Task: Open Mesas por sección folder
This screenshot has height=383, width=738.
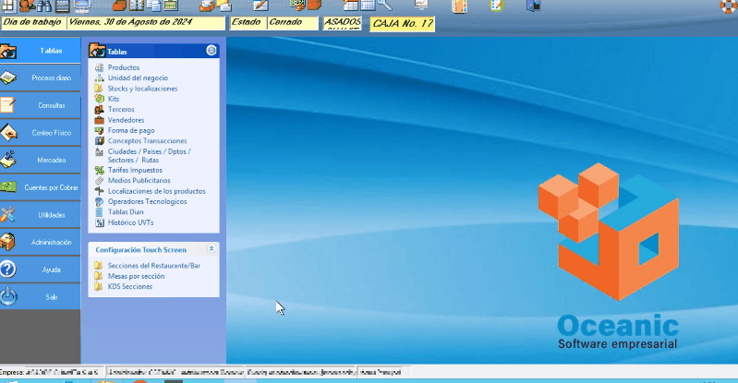Action: coord(136,276)
